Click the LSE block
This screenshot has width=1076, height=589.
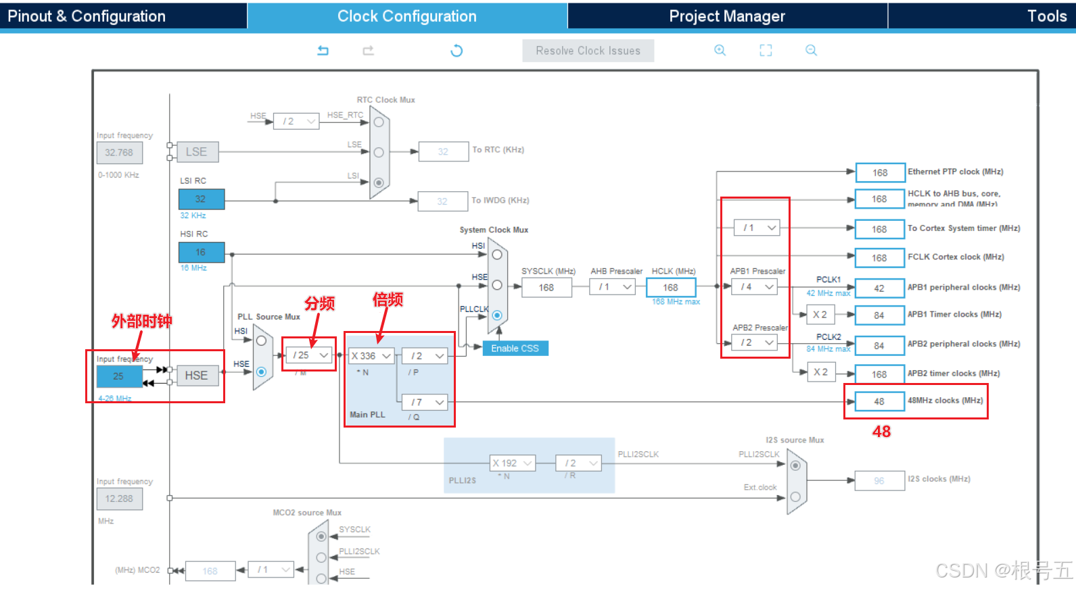(196, 152)
